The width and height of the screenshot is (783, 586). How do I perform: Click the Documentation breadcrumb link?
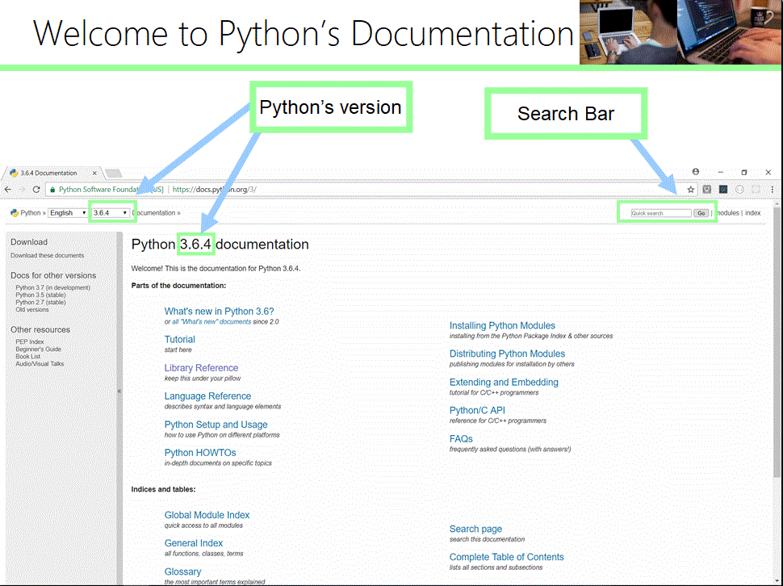point(156,212)
